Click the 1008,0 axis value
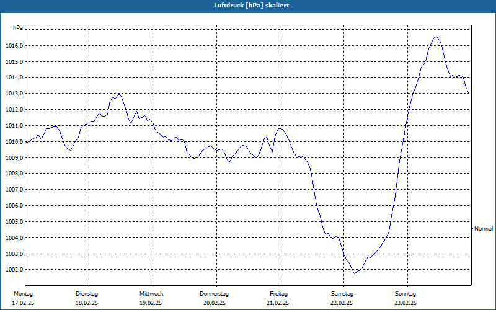This screenshot has width=496, height=310. click(14, 174)
